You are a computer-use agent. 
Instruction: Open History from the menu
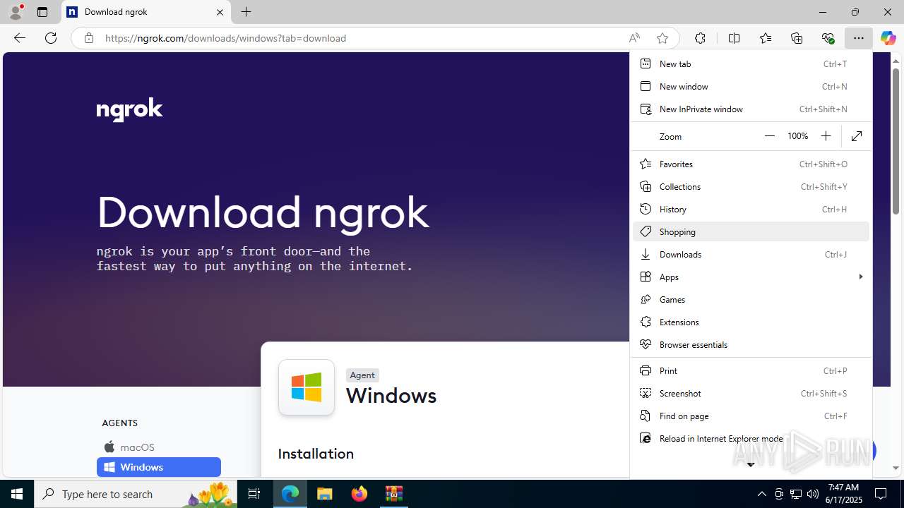(751, 209)
